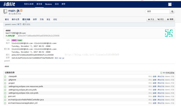This screenshot has height=106, width=181.
Task: Click 历史 link for .classpath row
Action: coord(173,76)
